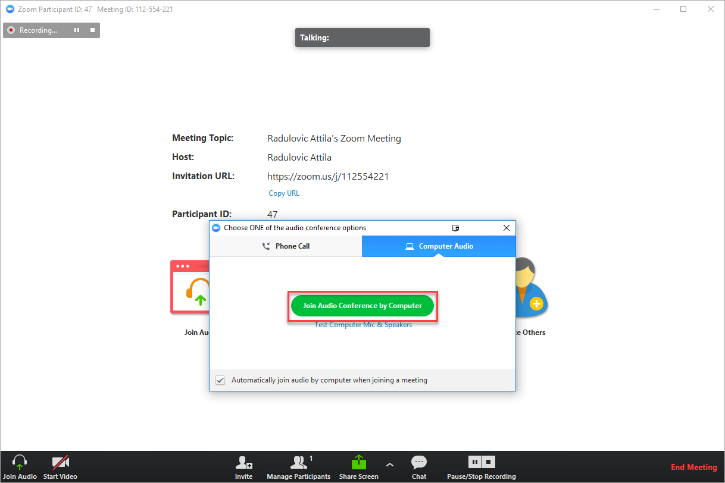Click the "Invitation URL:" label
This screenshot has height=483, width=725.
click(x=204, y=176)
